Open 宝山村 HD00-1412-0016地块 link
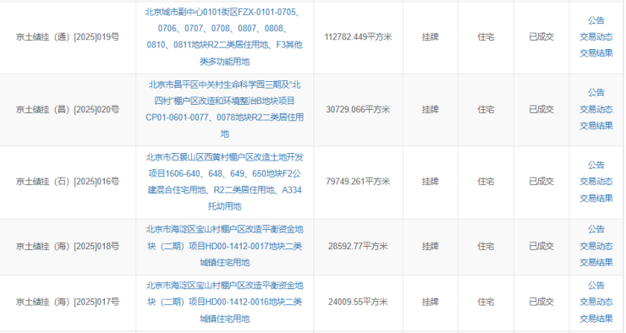Image resolution: width=626 pixels, height=333 pixels. coord(225,303)
